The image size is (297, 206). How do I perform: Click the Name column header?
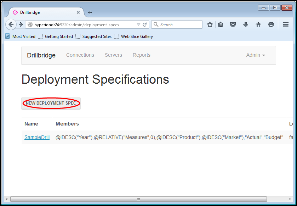pyautogui.click(x=31, y=124)
